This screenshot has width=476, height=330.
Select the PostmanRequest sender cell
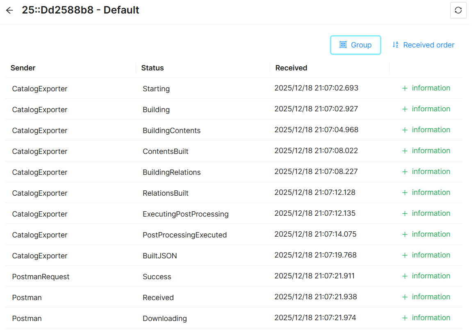click(41, 277)
